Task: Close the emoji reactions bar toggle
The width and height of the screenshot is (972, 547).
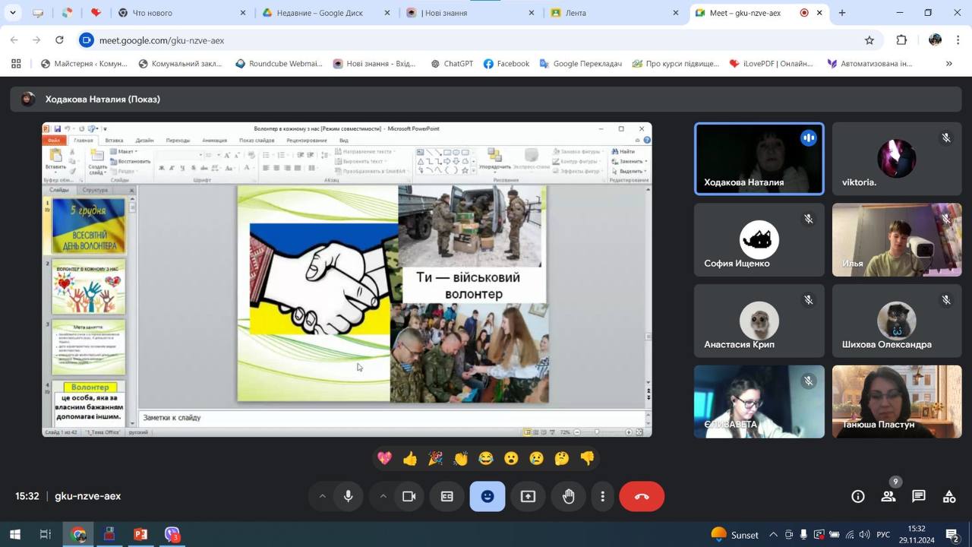Action: [488, 496]
